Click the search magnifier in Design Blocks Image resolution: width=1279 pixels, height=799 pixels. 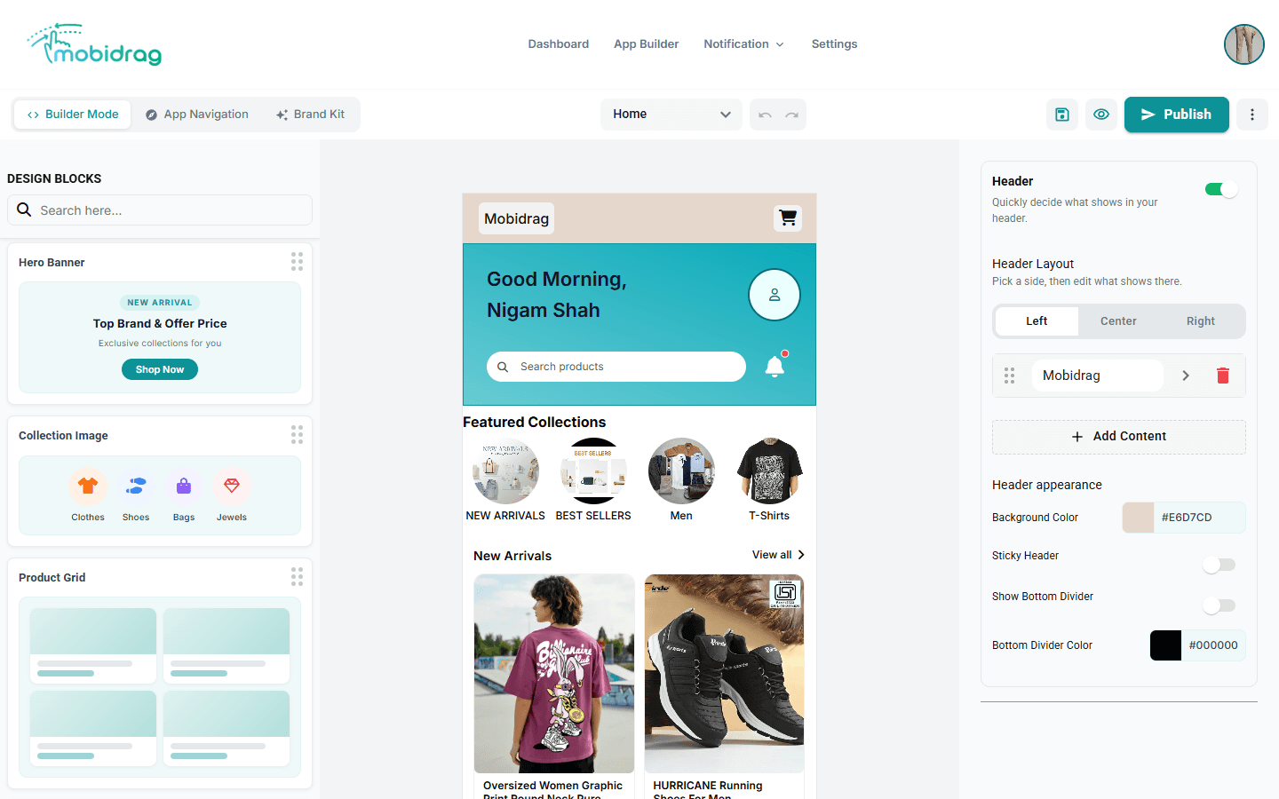pyautogui.click(x=24, y=210)
